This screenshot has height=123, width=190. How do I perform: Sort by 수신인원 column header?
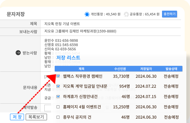point(120,69)
